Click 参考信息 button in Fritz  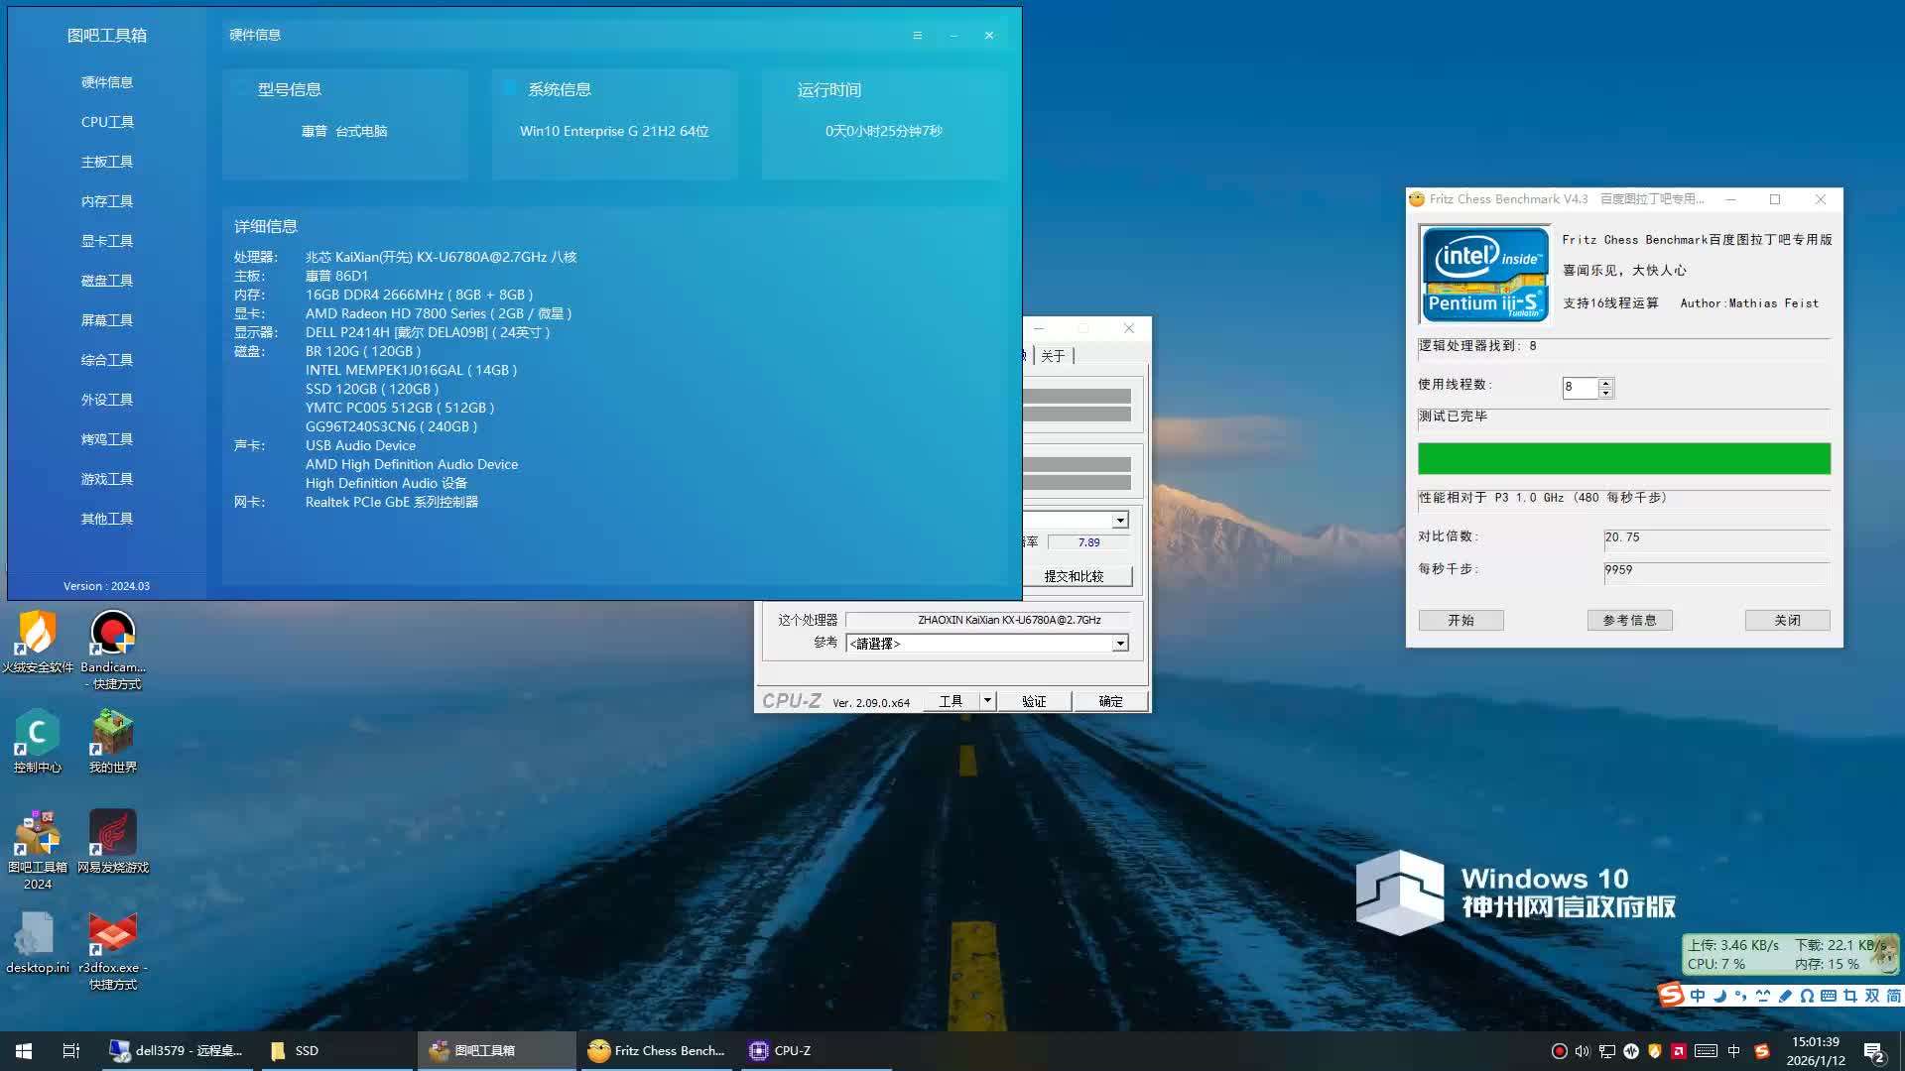[1629, 620]
